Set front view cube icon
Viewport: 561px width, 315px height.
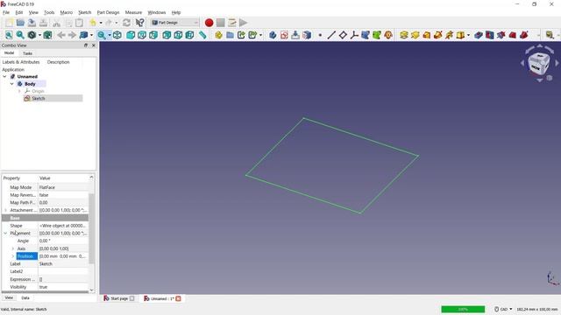tap(131, 35)
